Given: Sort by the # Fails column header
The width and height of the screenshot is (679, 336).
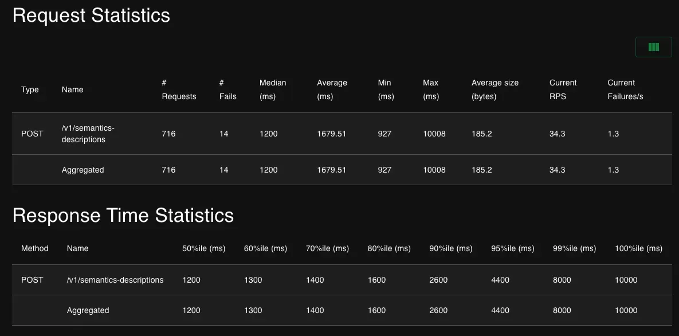Looking at the screenshot, I should (x=227, y=89).
